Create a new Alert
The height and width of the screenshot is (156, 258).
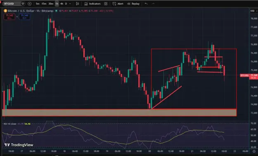click(x=118, y=4)
